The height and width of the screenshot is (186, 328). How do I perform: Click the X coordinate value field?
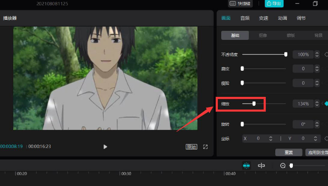[x=258, y=138]
